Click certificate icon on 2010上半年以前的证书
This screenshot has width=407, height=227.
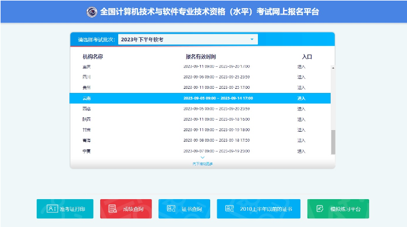point(229,208)
